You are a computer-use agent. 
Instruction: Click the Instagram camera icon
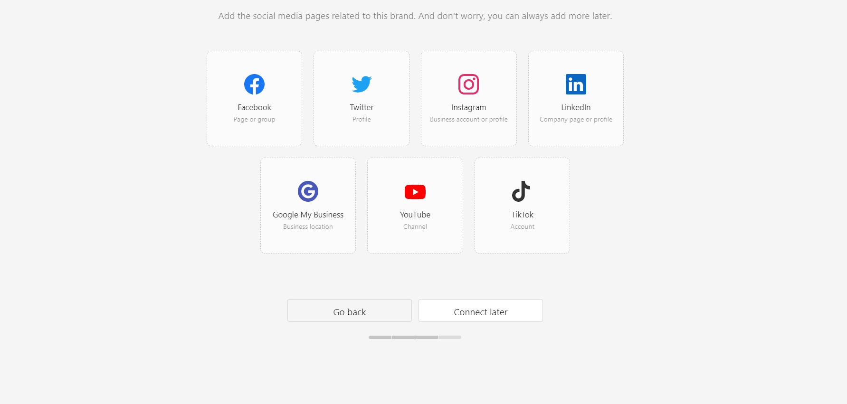468,85
